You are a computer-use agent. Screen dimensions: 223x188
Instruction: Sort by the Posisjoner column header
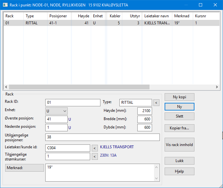coord(59,16)
